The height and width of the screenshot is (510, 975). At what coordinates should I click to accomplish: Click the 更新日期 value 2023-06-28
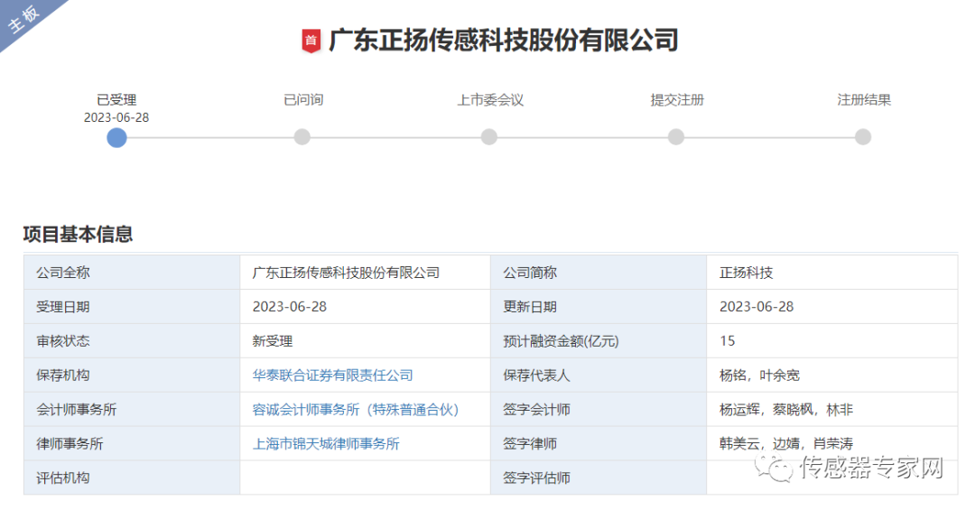tap(757, 307)
